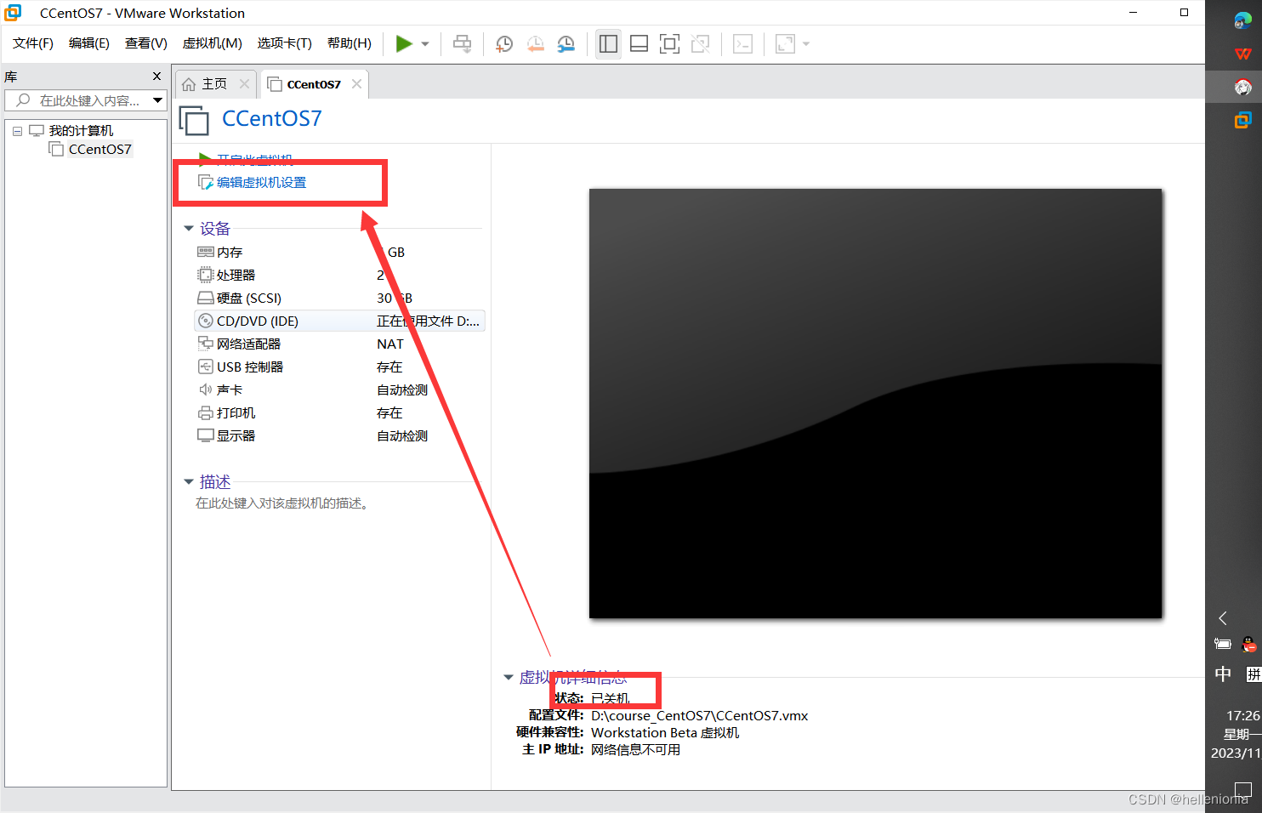Open the power options dropdown arrow
This screenshot has height=813, width=1262.
tap(425, 44)
